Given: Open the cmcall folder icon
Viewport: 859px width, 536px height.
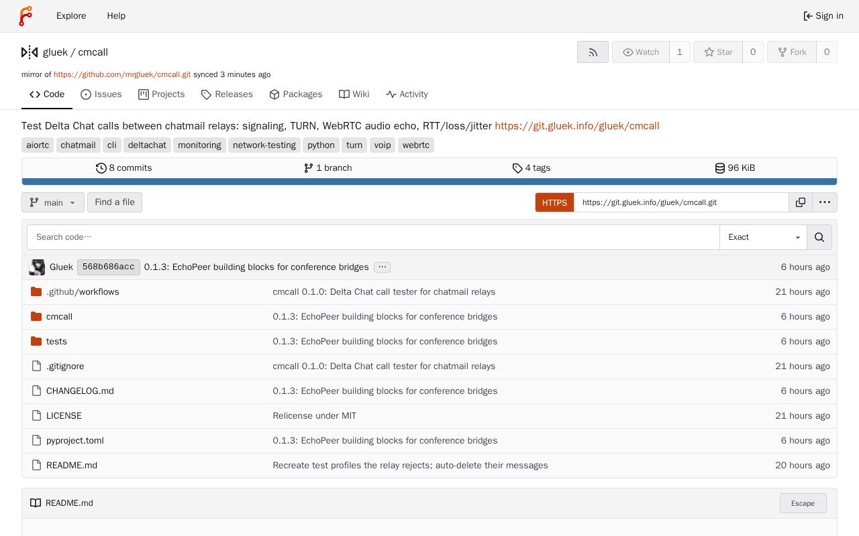Looking at the screenshot, I should (x=36, y=316).
